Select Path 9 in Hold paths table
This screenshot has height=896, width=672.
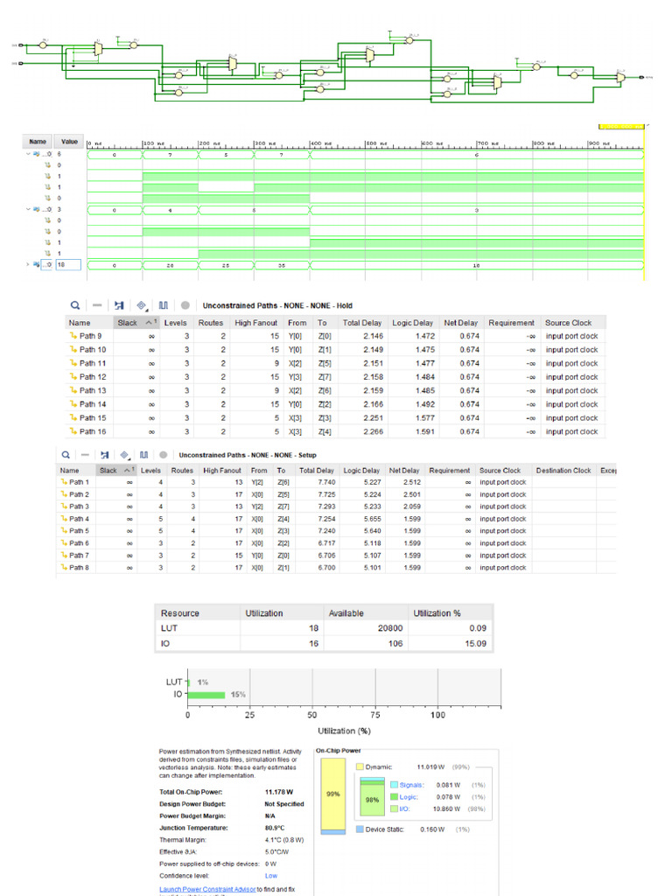point(90,336)
